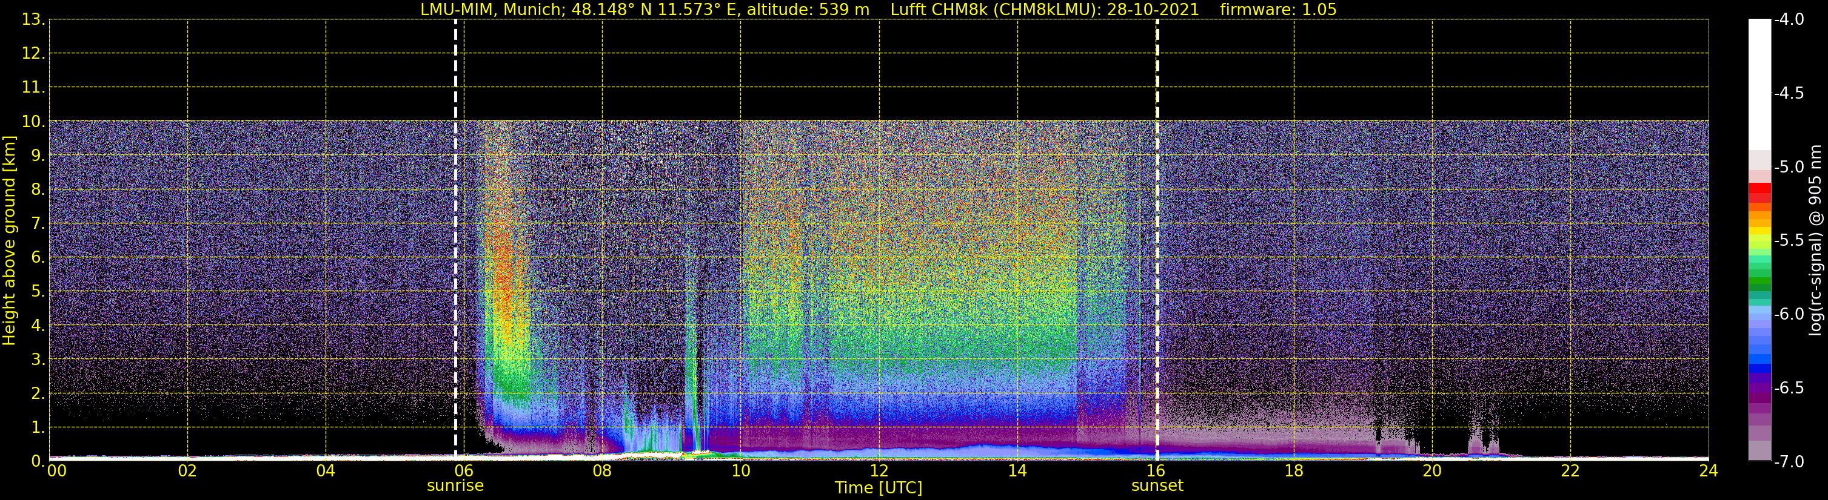Click the height axis tick label '11.'
The image size is (1828, 500).
coord(33,87)
